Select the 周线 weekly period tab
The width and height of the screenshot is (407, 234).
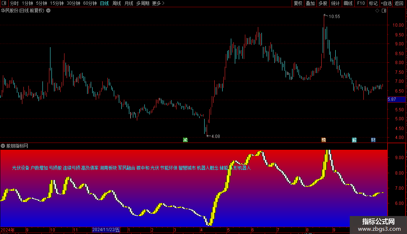(117, 3)
